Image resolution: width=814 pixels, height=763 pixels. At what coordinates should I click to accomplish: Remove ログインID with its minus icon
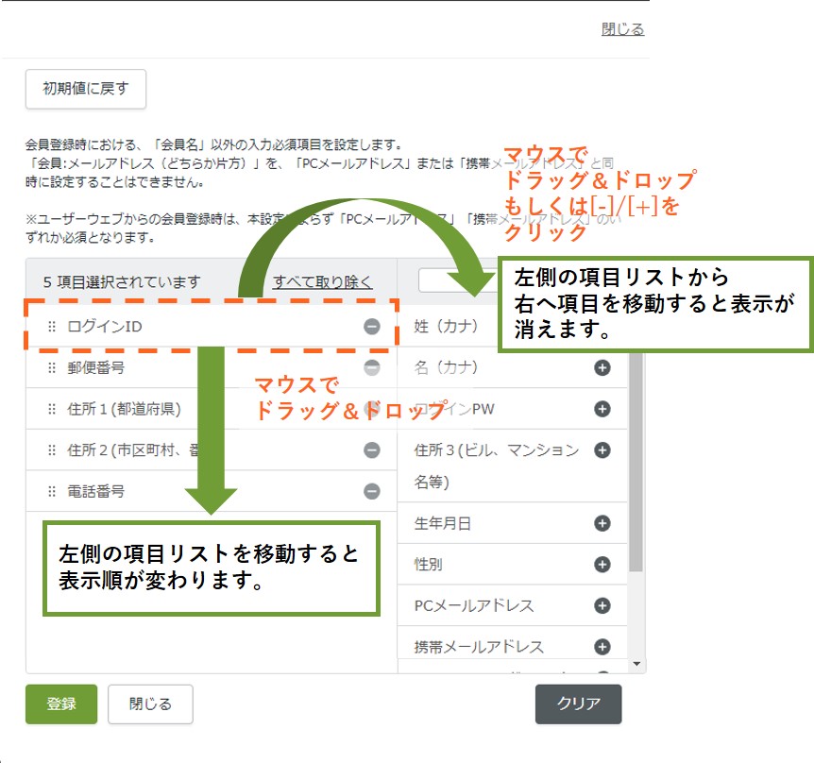pos(372,327)
